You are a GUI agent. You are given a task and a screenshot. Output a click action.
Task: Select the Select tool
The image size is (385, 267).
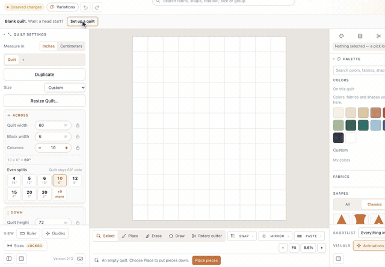click(x=106, y=236)
